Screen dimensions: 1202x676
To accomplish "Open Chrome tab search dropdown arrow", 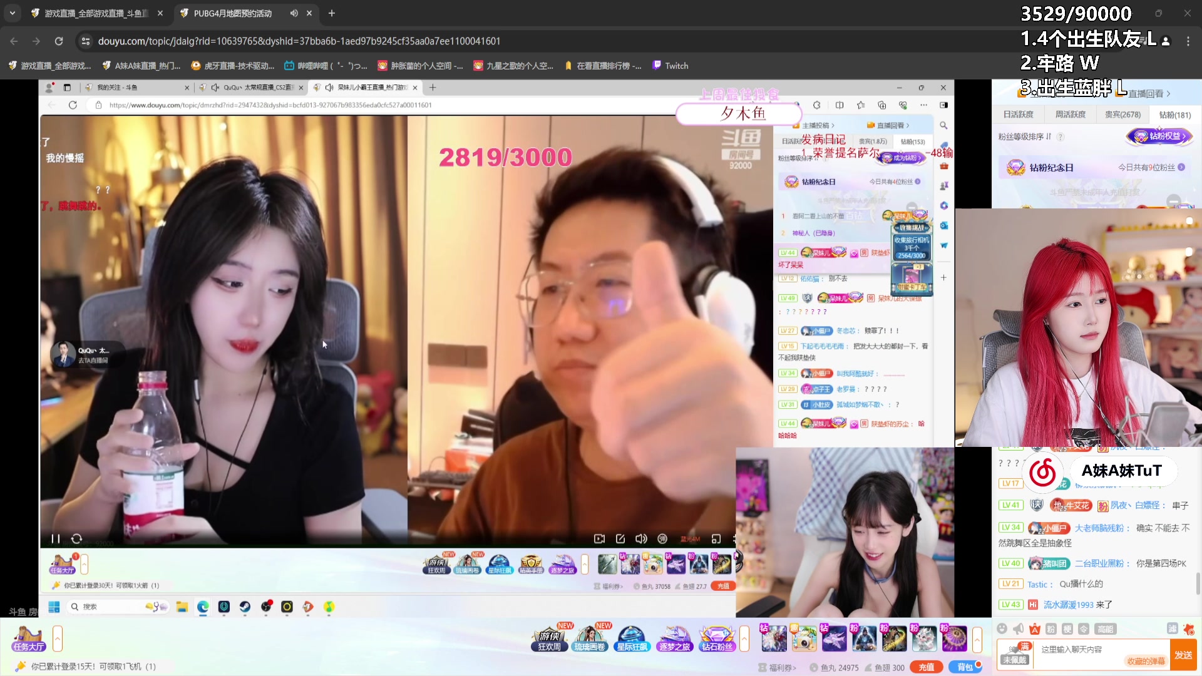I will (13, 13).
